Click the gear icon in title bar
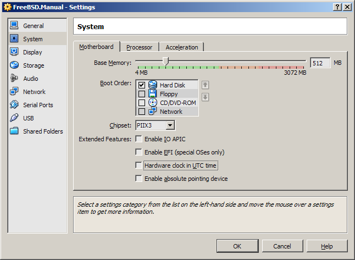 8,7
